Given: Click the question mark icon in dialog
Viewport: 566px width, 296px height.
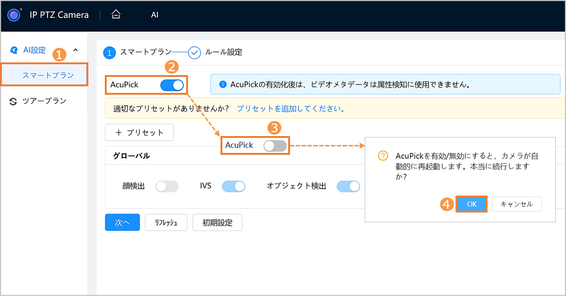Looking at the screenshot, I should [x=383, y=156].
